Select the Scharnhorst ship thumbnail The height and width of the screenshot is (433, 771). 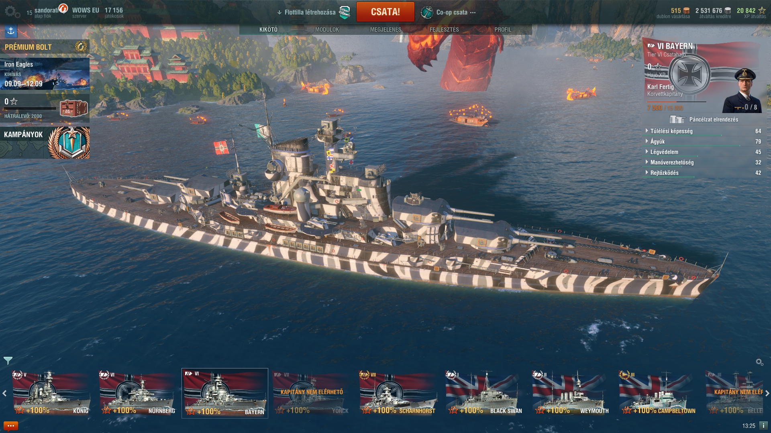[x=398, y=393]
